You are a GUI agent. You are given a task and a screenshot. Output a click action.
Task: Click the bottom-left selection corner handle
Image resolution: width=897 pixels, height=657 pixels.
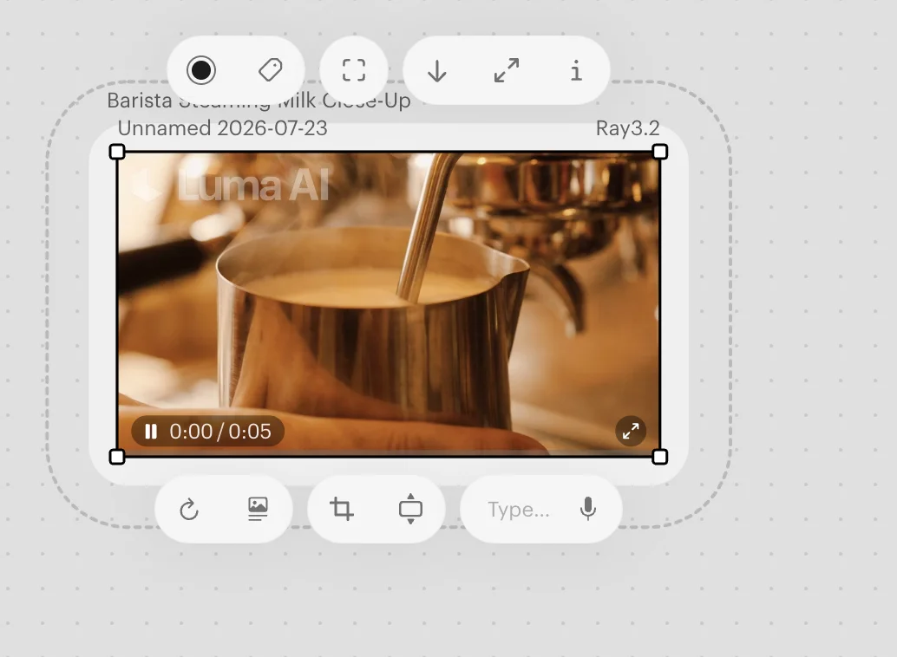(x=117, y=457)
